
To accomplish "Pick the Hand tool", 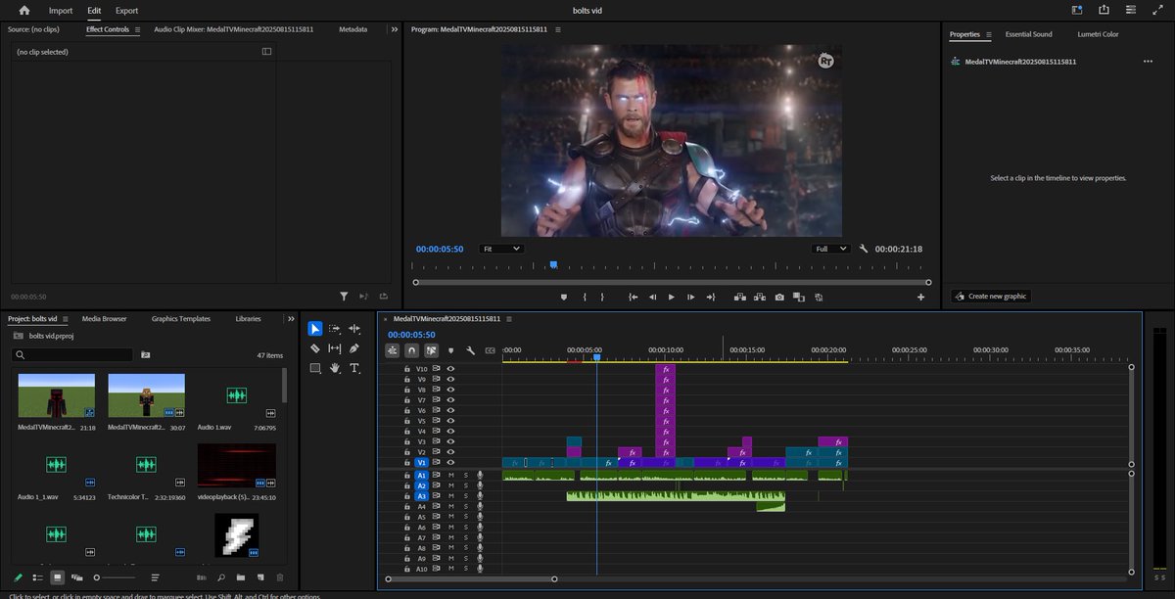I will point(335,368).
